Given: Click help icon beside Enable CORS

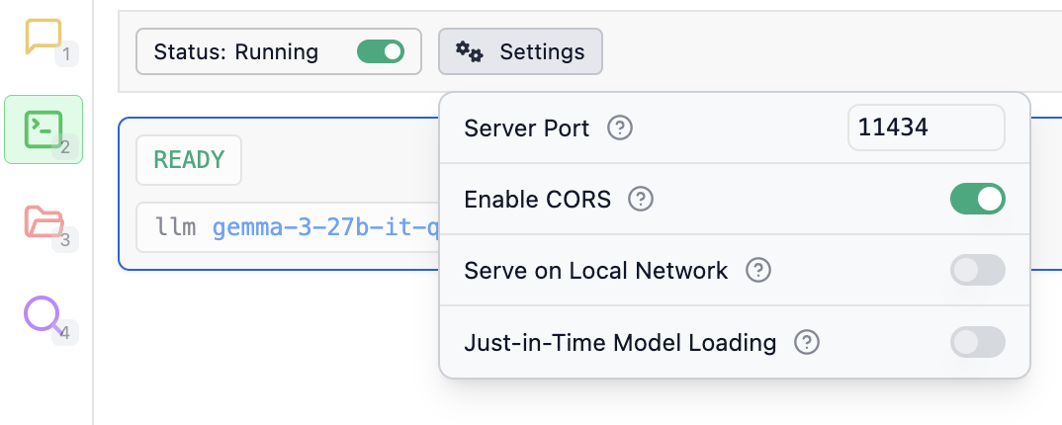Looking at the screenshot, I should 641,199.
